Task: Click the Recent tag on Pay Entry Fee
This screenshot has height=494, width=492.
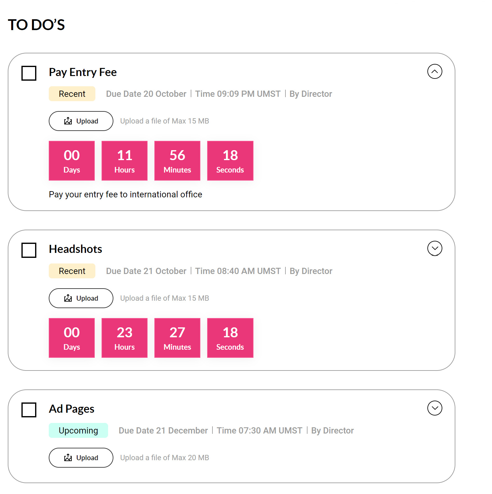Action: 72,94
